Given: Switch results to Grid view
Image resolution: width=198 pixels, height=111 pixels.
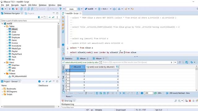Looking at the screenshot, I should [x=63, y=69].
